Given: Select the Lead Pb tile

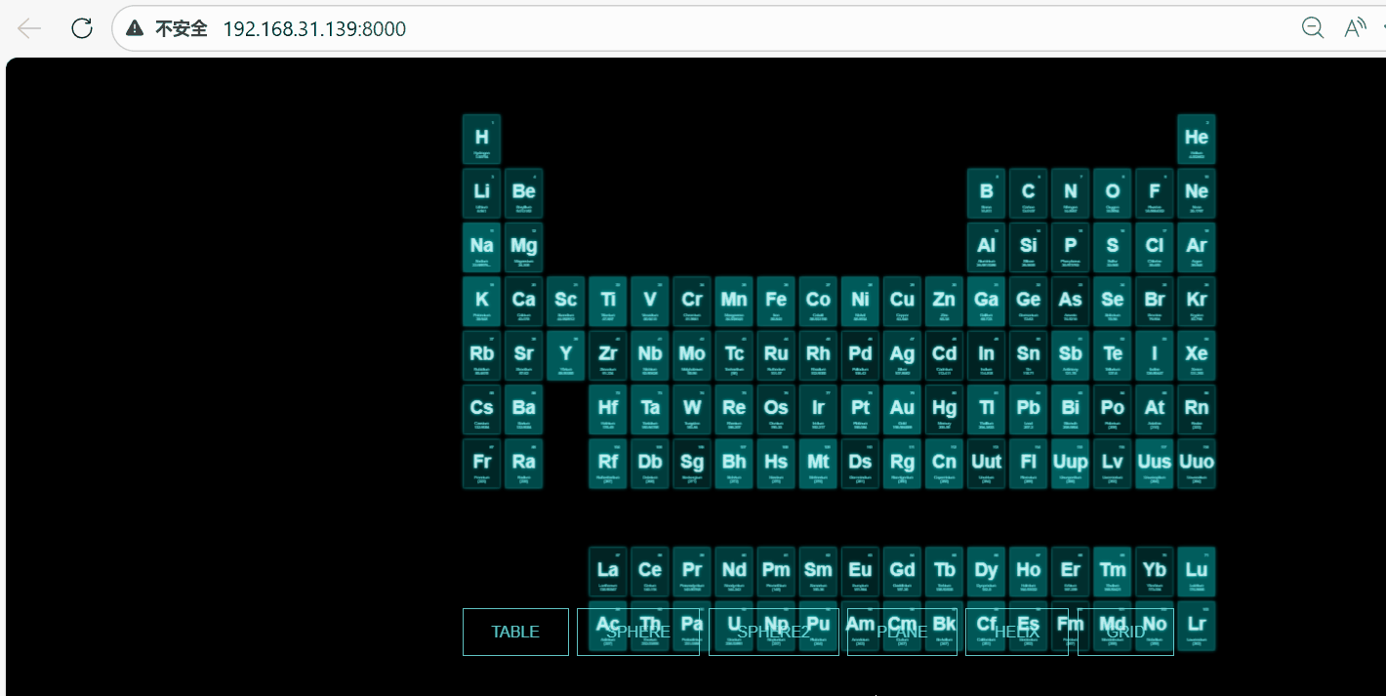Looking at the screenshot, I should tap(1029, 410).
